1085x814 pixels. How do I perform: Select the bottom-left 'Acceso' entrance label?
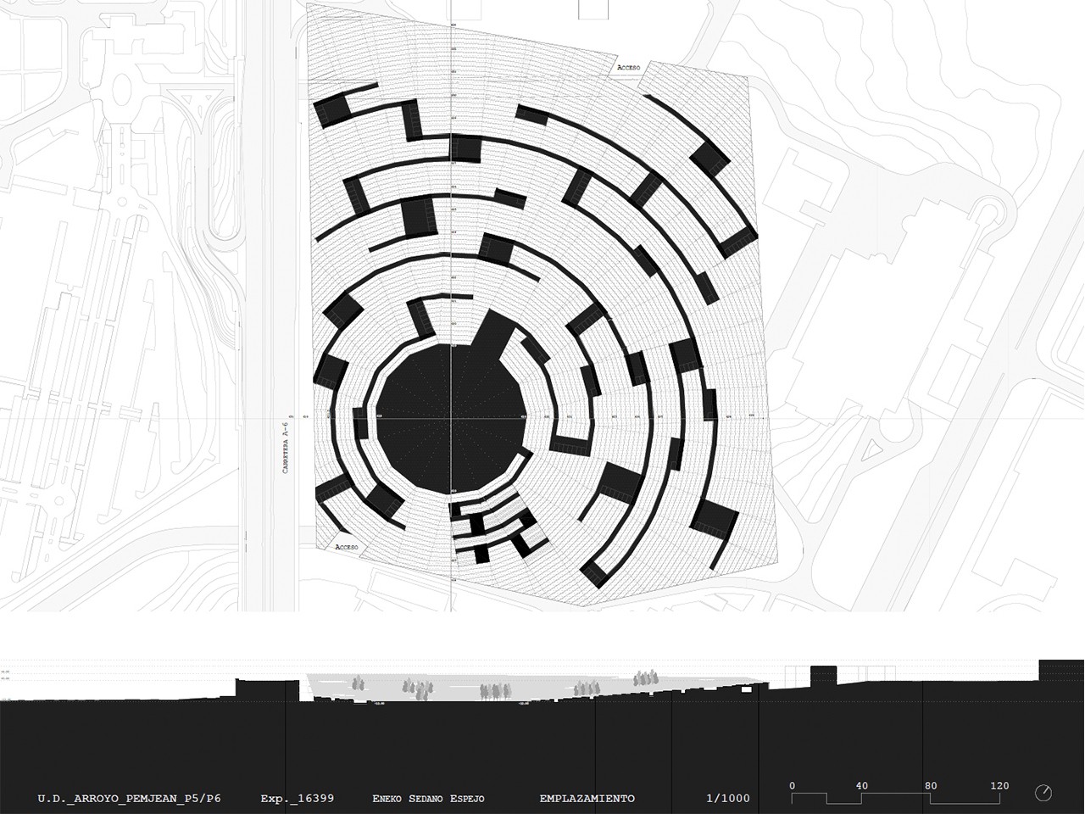tap(347, 547)
